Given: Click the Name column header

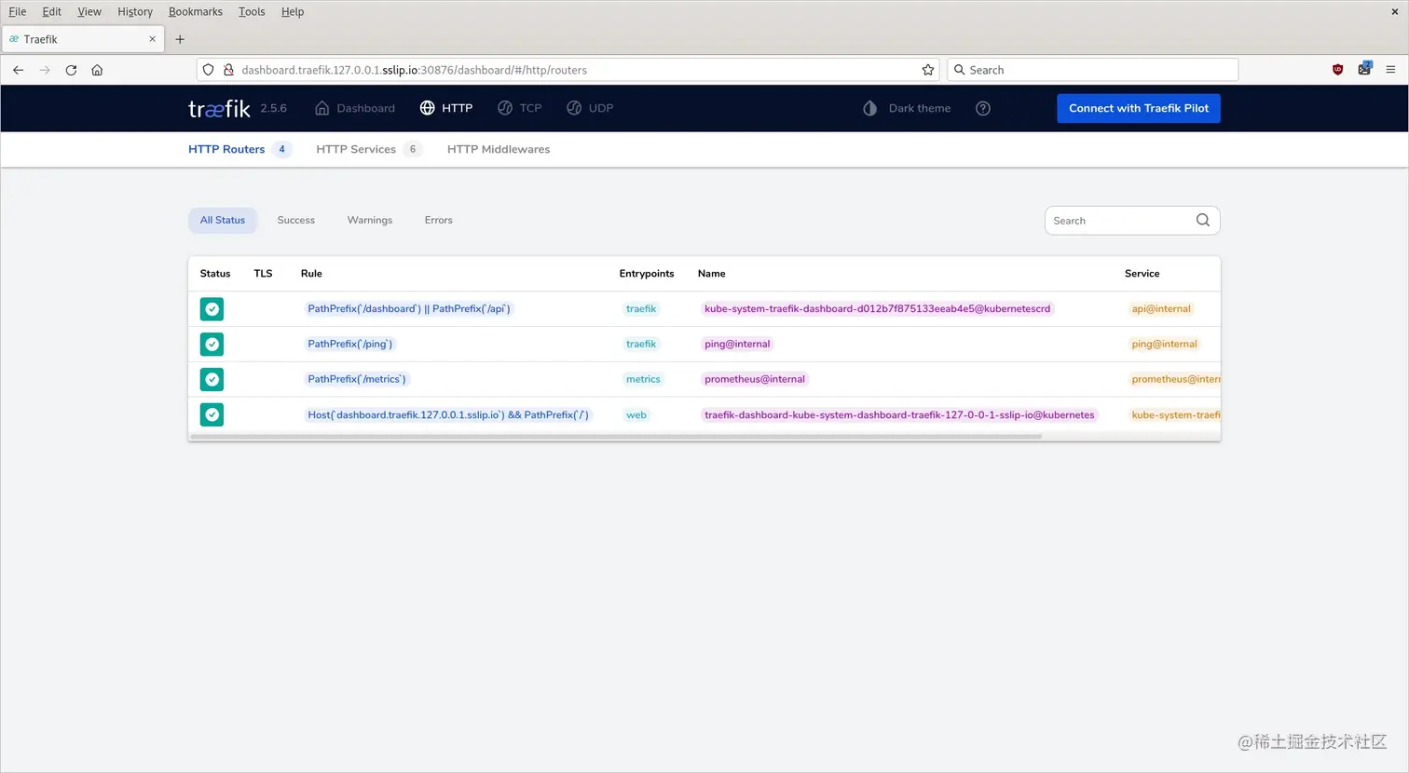Looking at the screenshot, I should [712, 274].
